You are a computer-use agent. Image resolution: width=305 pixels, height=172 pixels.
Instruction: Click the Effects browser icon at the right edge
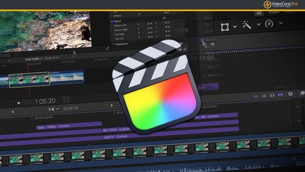pos(302,93)
